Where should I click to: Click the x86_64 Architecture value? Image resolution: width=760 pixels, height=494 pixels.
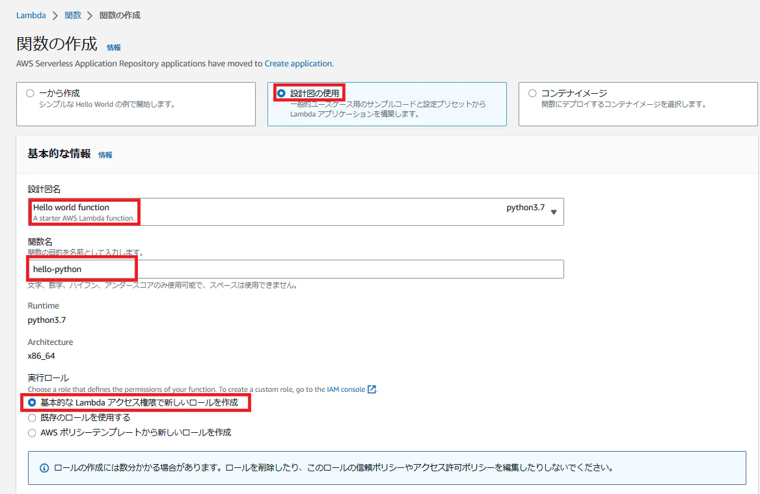(41, 356)
